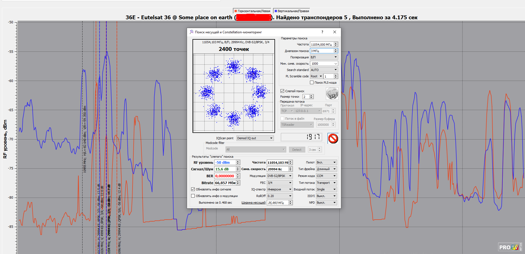525x254 pixels.
Task: Uncheck Обновлять инфо сигнале checkbox
Action: (x=193, y=189)
